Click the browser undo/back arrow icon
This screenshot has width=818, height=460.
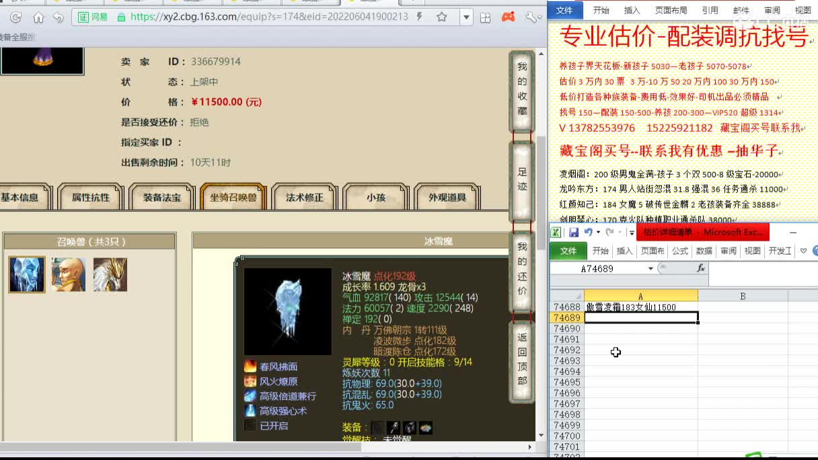tap(59, 17)
